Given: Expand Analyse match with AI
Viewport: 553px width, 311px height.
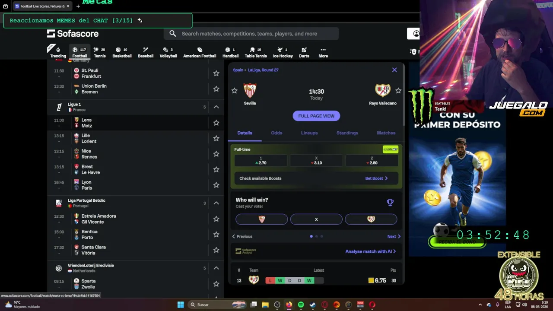Looking at the screenshot, I should pyautogui.click(x=371, y=251).
